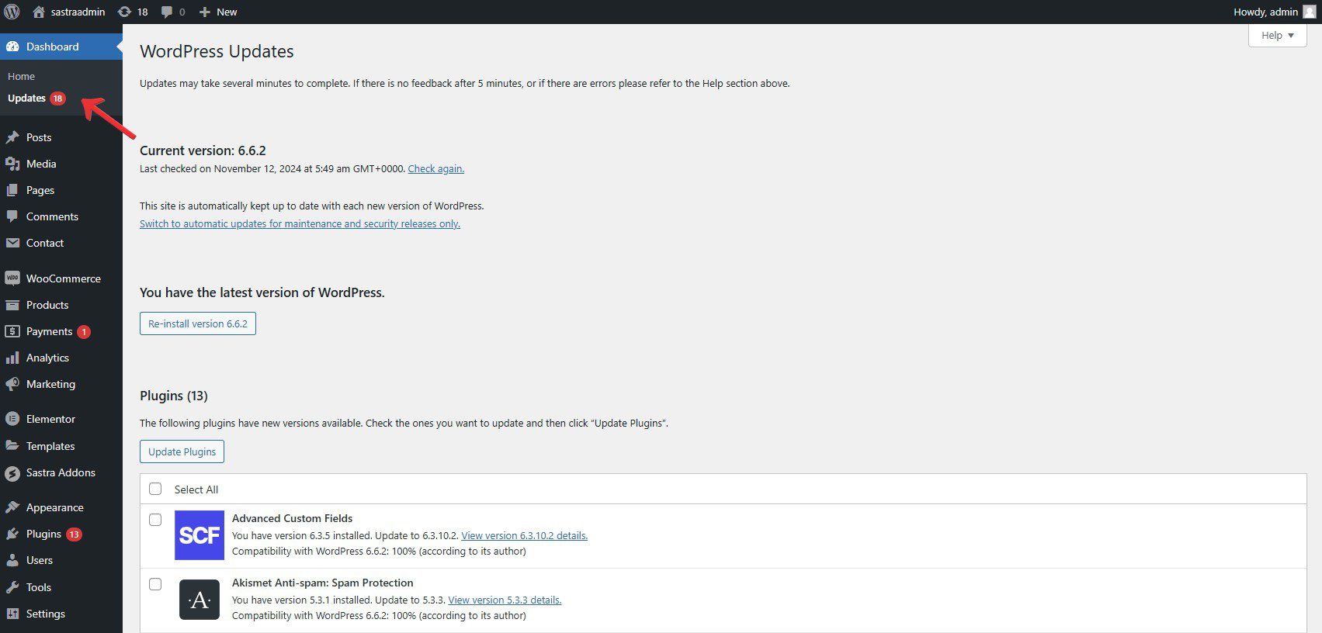Click the Analytics bar chart icon
Image resolution: width=1322 pixels, height=633 pixels.
pos(12,358)
